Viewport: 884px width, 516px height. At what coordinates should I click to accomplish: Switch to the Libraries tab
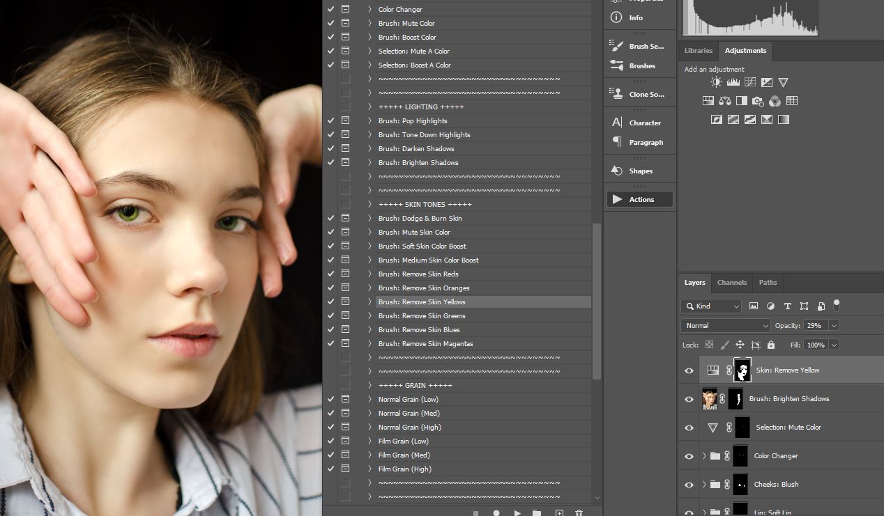[698, 51]
